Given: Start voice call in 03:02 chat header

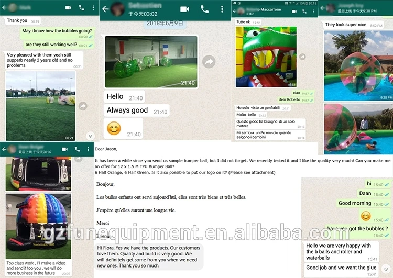Looking at the screenshot, I should click(x=204, y=9).
